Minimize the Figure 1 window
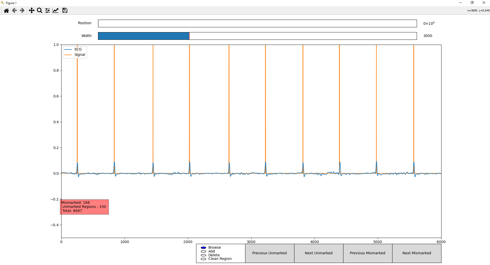Screen dimensions: 490x265 [461, 3]
